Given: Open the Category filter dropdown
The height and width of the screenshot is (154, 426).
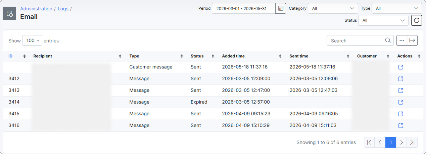Looking at the screenshot, I should tap(333, 8).
